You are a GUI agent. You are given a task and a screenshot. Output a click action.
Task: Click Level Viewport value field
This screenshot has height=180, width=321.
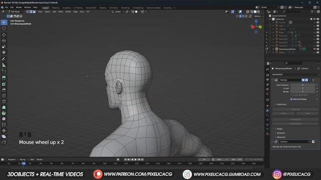coord(302,85)
